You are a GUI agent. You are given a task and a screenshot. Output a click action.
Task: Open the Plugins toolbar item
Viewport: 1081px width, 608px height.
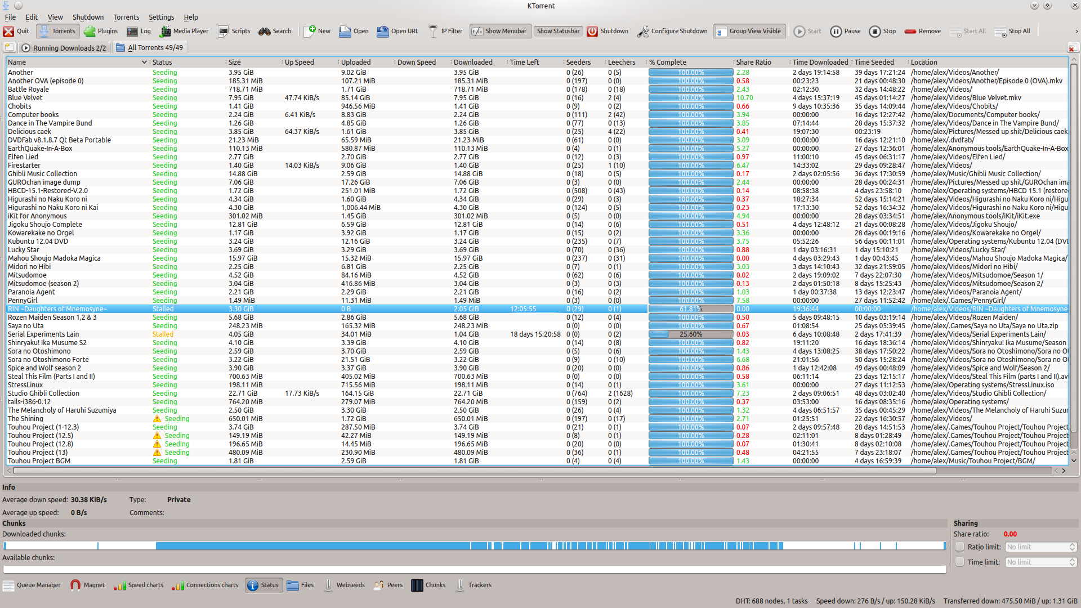tap(101, 32)
